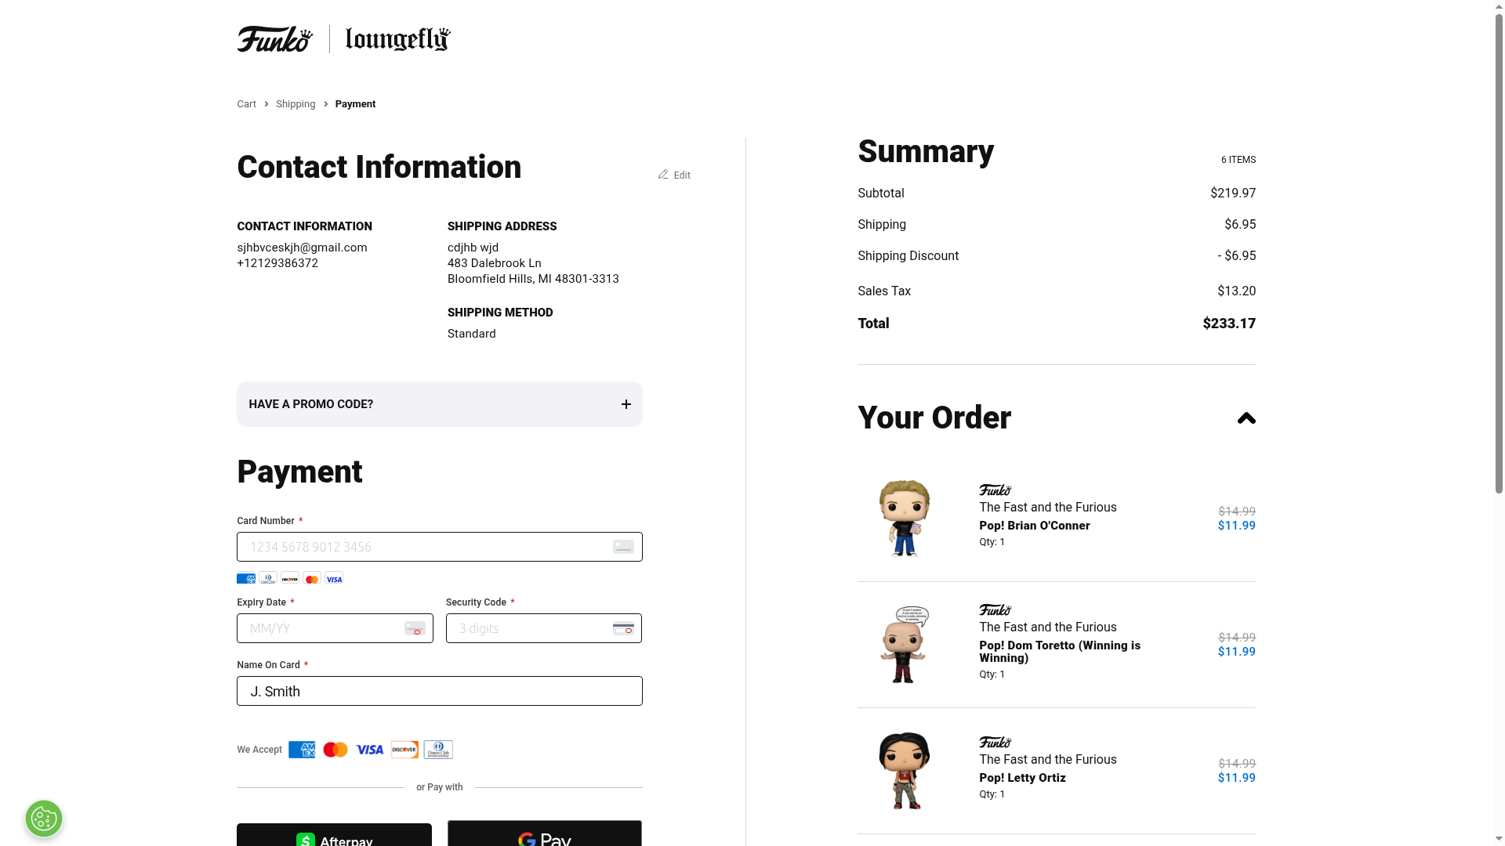
Task: Click American Express icon in We Accept row
Action: (x=302, y=750)
